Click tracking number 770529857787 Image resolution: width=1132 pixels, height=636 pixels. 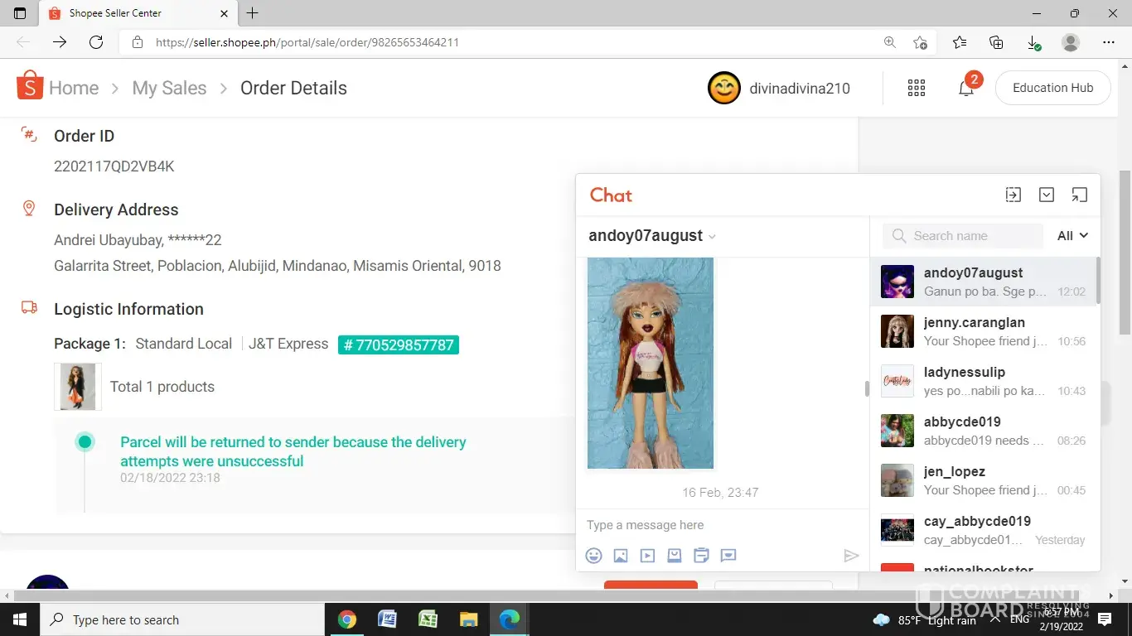coord(399,344)
